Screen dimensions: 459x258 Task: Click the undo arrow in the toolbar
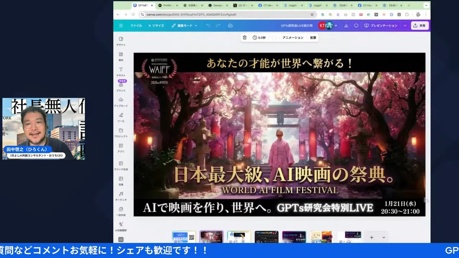(208, 25)
